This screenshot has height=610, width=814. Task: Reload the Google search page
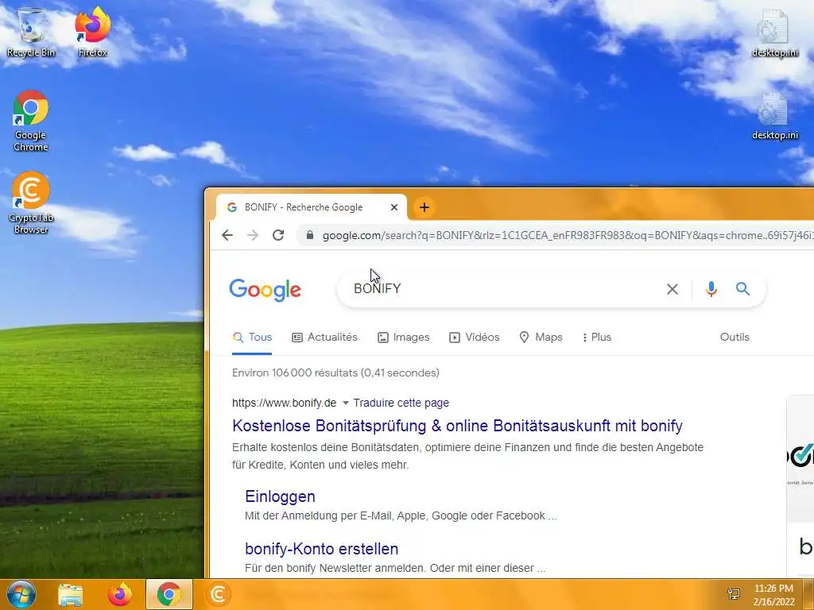click(278, 235)
